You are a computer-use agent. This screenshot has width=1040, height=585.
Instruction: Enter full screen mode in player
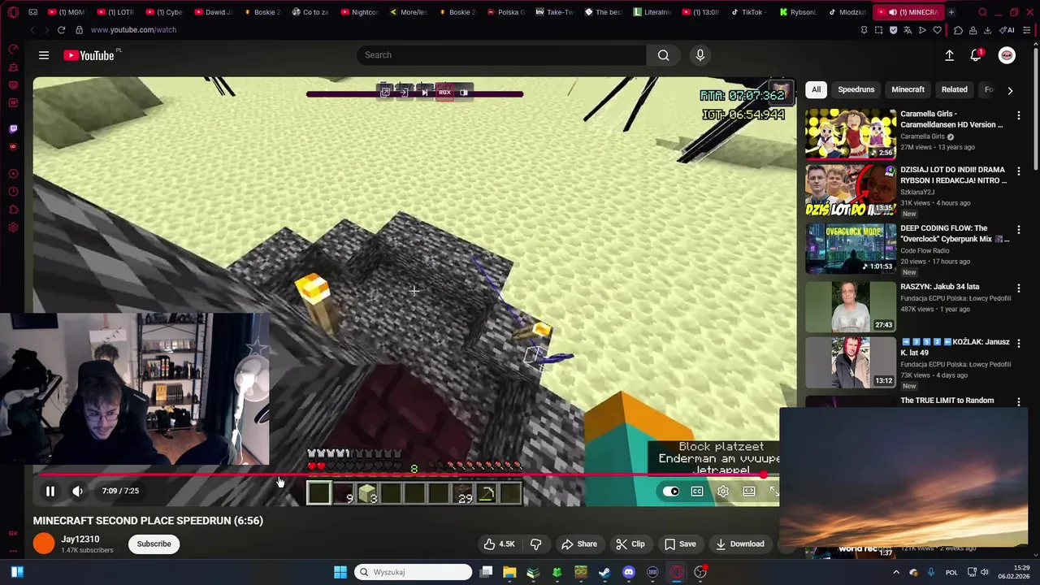[773, 491]
